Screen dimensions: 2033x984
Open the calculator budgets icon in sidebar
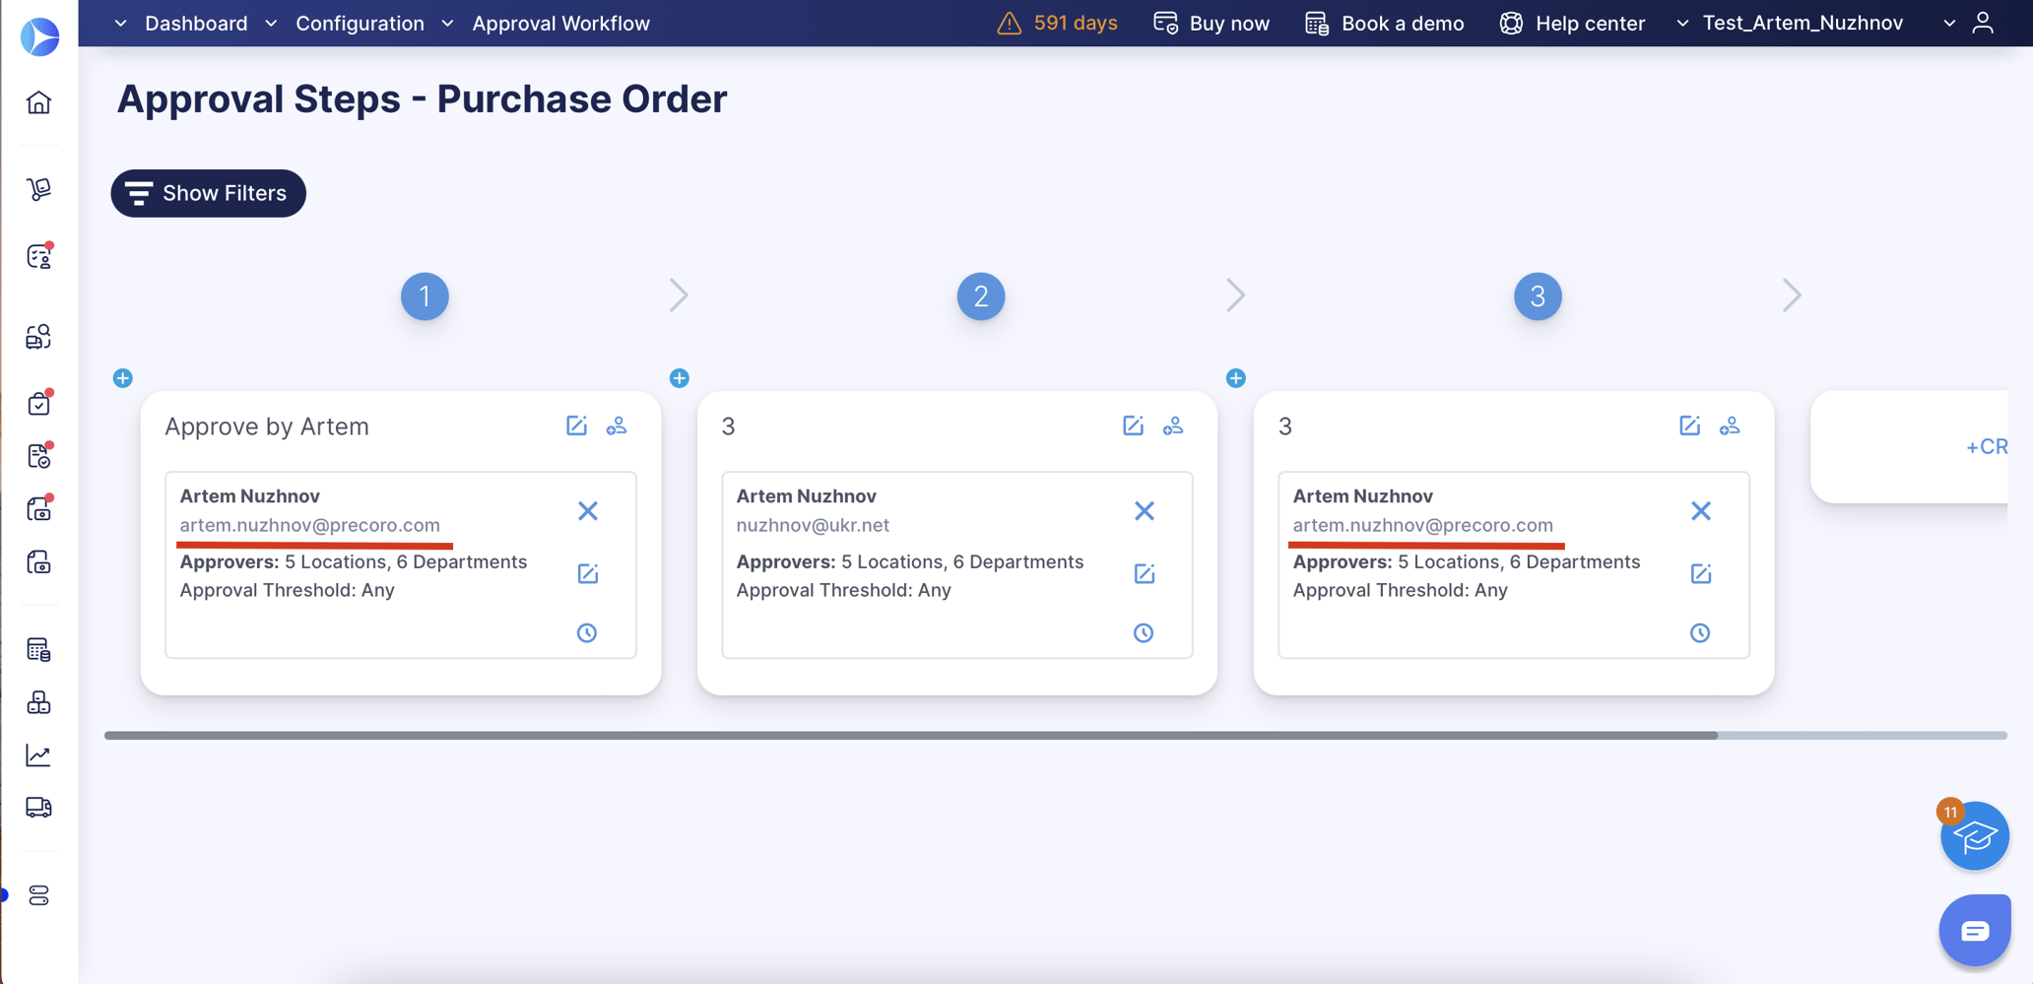[38, 649]
